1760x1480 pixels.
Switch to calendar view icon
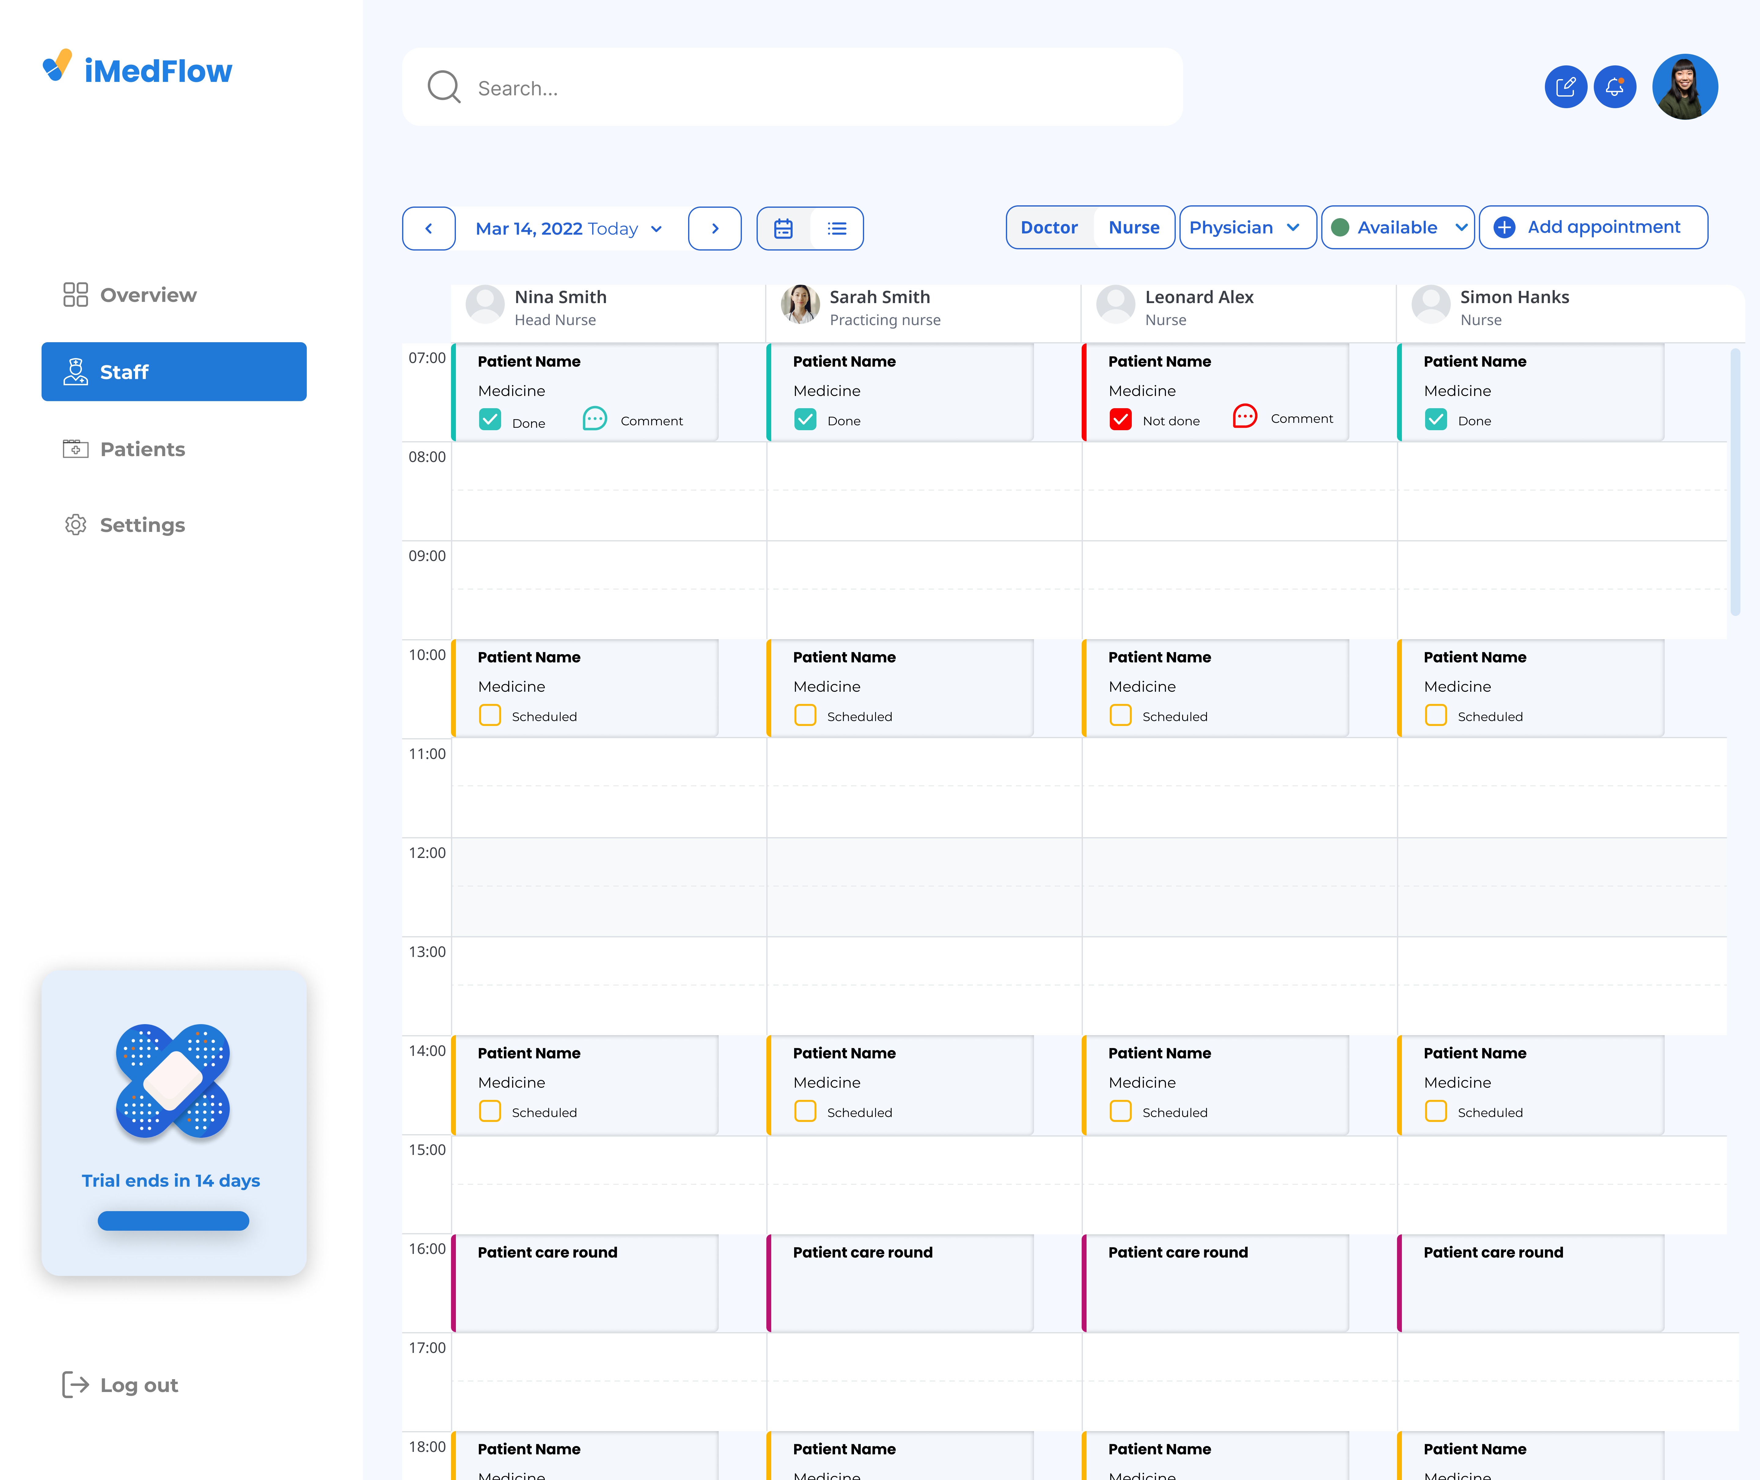pyautogui.click(x=783, y=228)
